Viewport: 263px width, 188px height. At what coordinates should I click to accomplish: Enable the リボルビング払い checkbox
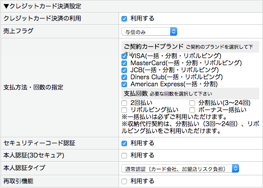click(x=124, y=110)
